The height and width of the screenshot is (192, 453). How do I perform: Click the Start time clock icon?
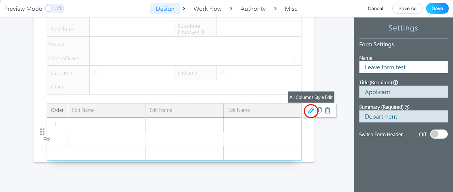[96, 73]
